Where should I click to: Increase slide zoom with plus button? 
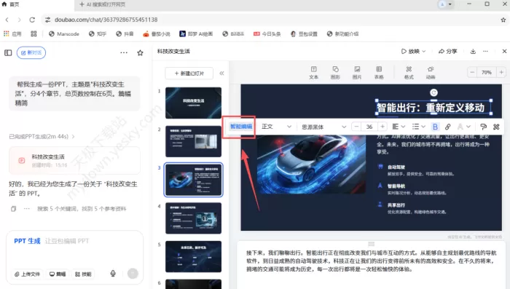click(x=501, y=73)
